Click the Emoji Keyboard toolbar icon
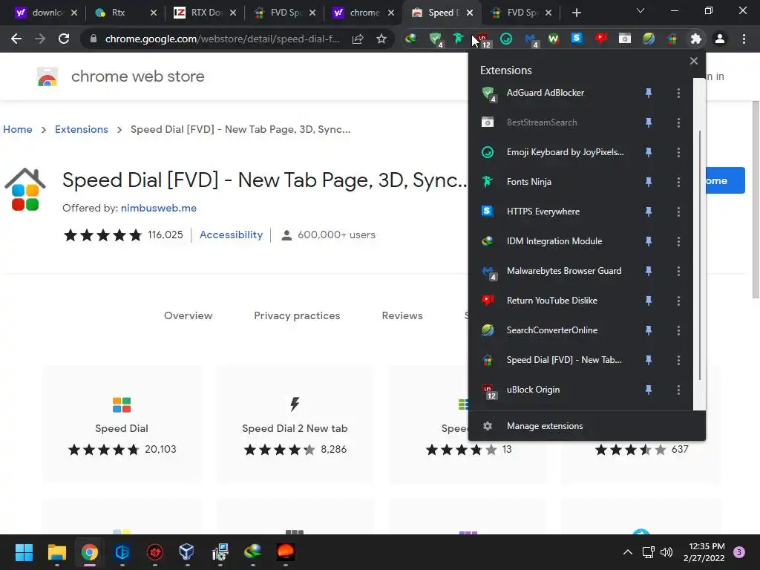 pos(506,39)
